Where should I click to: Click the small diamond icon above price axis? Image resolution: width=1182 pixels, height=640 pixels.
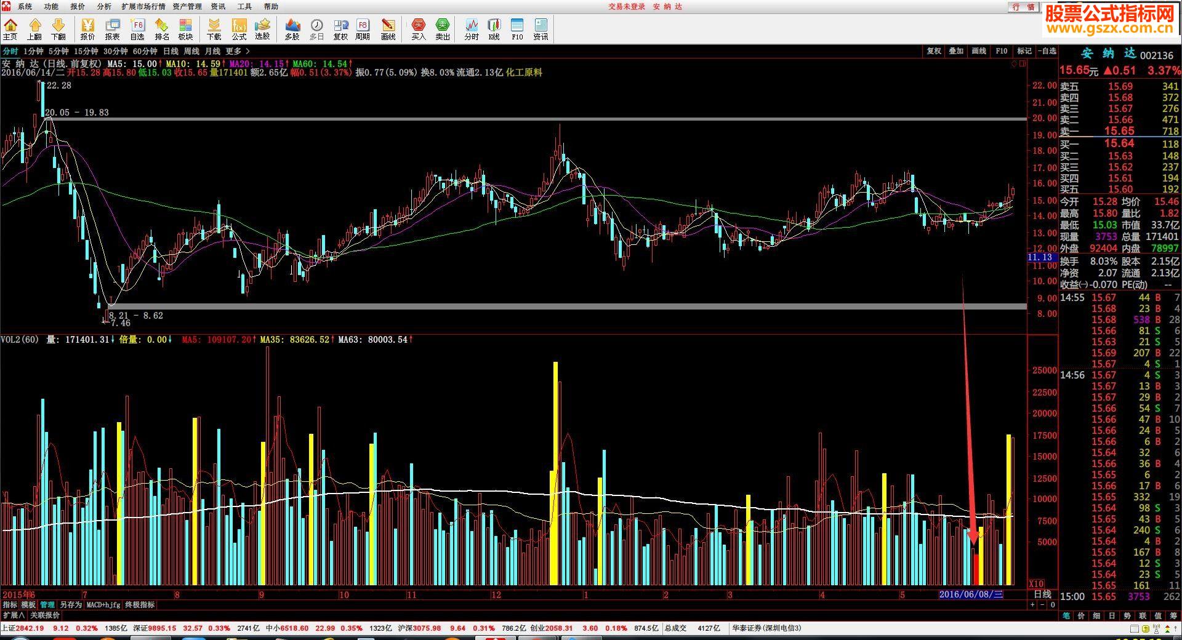coord(1015,64)
